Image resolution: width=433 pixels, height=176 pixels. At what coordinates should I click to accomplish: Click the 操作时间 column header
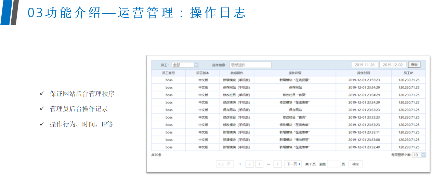click(364, 73)
